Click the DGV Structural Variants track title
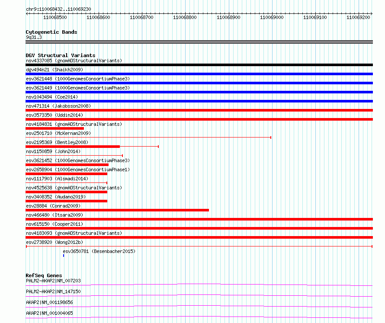The height and width of the screenshot is (323, 385). click(61, 55)
